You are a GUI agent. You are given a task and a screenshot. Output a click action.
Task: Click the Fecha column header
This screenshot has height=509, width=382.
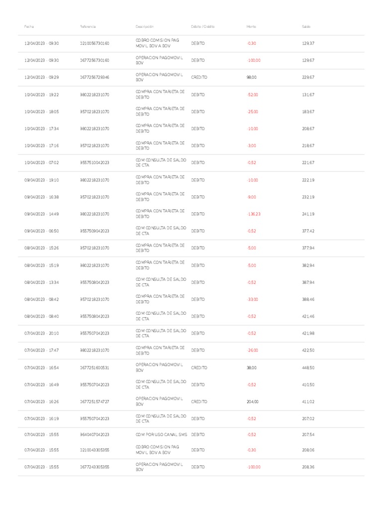click(x=29, y=26)
